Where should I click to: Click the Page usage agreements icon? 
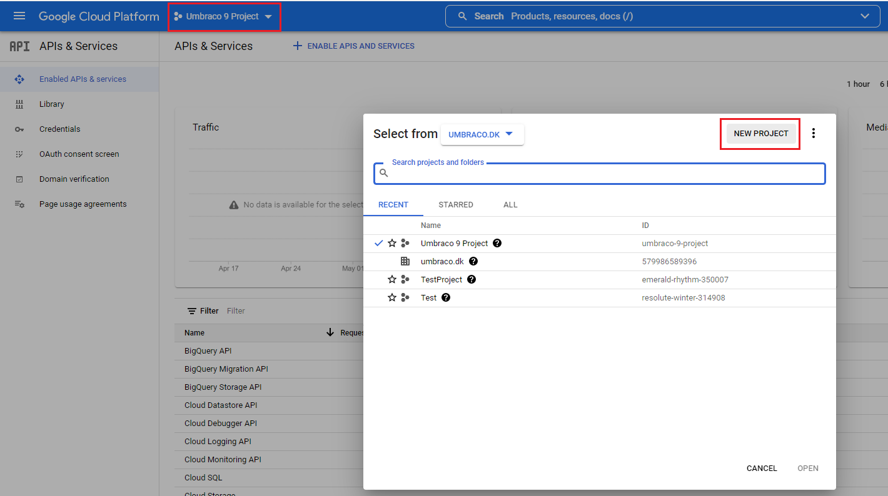coord(19,204)
